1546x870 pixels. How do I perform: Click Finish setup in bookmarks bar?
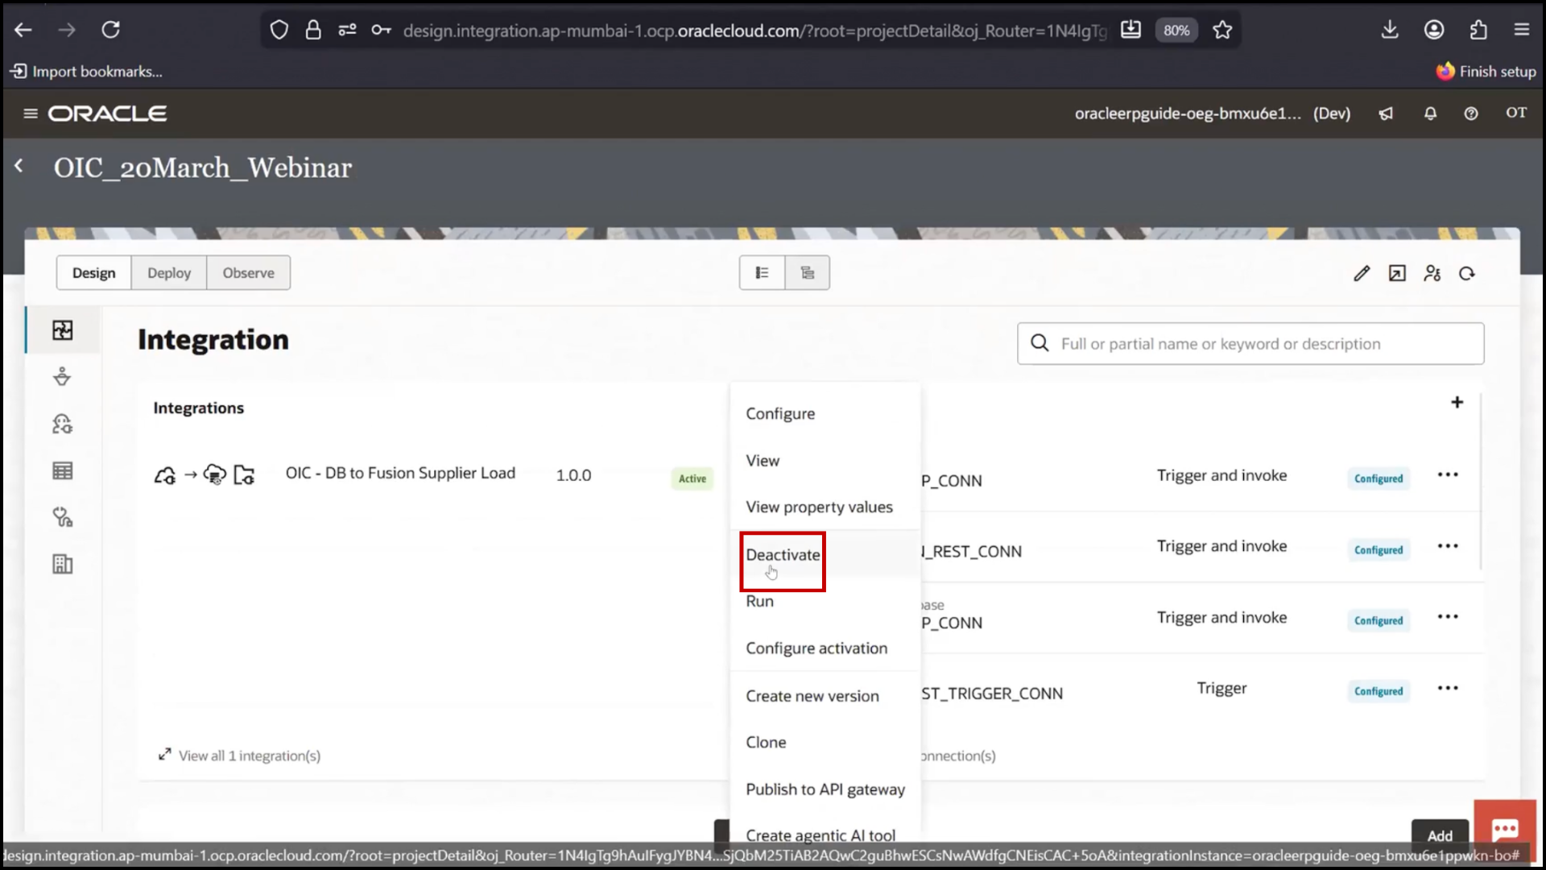click(1486, 72)
